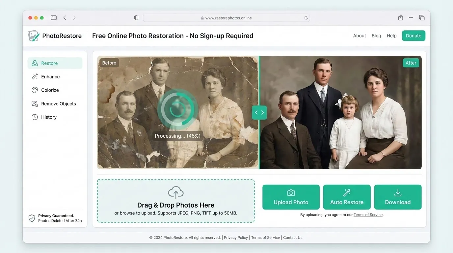Go back with the browser back arrow
453x253 pixels.
tap(65, 18)
